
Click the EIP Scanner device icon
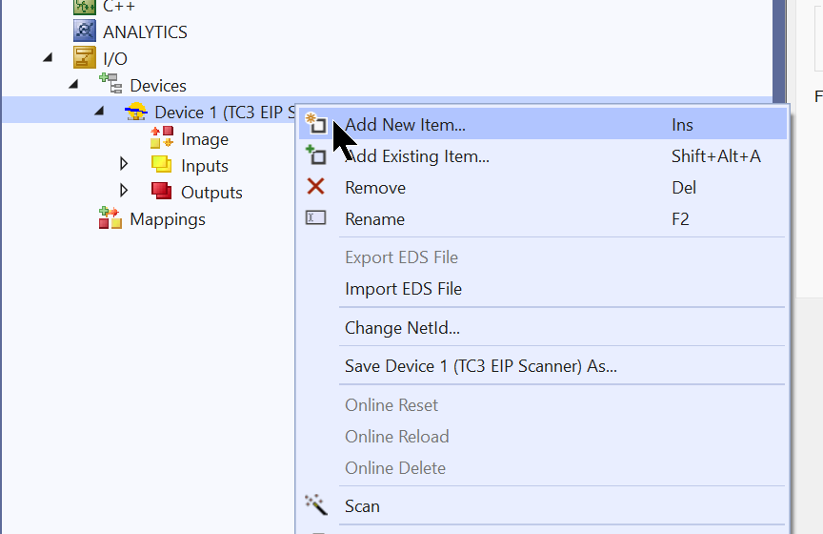[136, 112]
